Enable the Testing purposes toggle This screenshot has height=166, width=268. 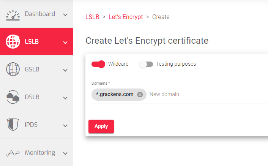pos(146,64)
